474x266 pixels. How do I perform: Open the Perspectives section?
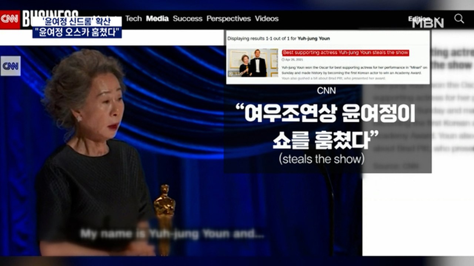(228, 18)
